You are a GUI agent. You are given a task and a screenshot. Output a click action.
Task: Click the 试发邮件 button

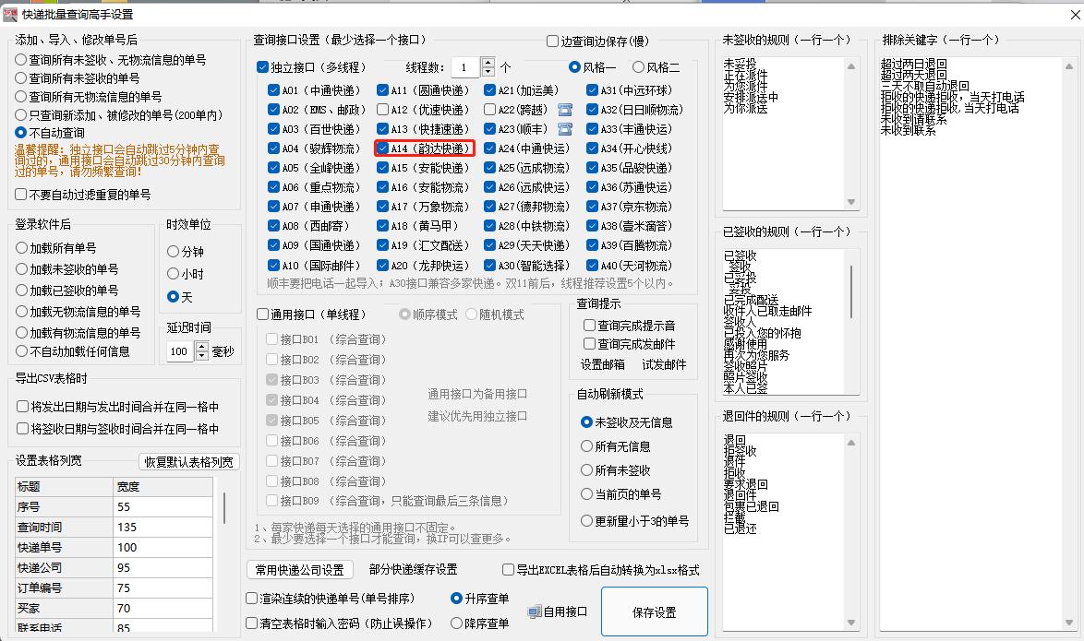(x=665, y=363)
